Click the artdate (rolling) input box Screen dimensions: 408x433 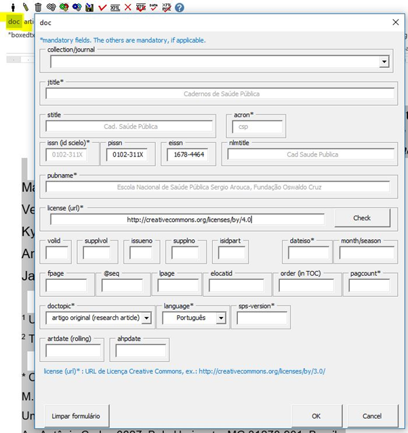coord(73,350)
